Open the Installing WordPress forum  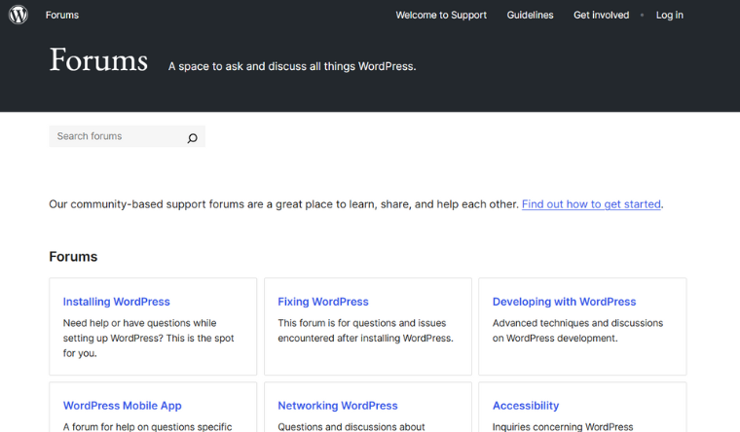pos(117,302)
